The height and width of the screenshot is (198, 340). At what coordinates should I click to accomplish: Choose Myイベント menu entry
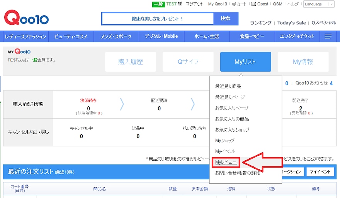[225, 151]
